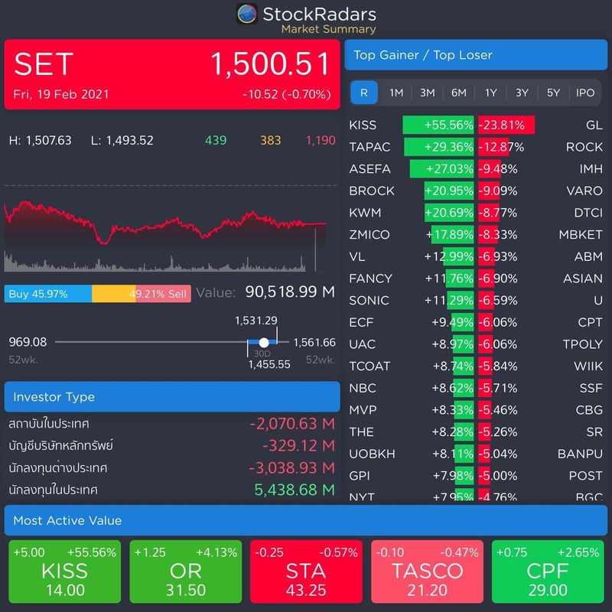
Task: Open BANPU from the losers column
Action: [x=581, y=453]
